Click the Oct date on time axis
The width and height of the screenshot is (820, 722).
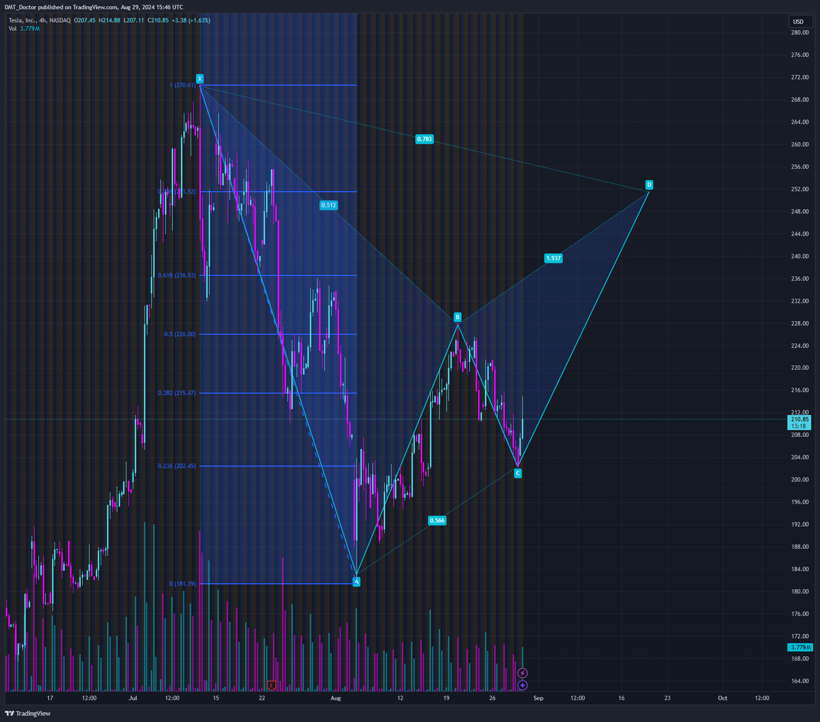[723, 698]
